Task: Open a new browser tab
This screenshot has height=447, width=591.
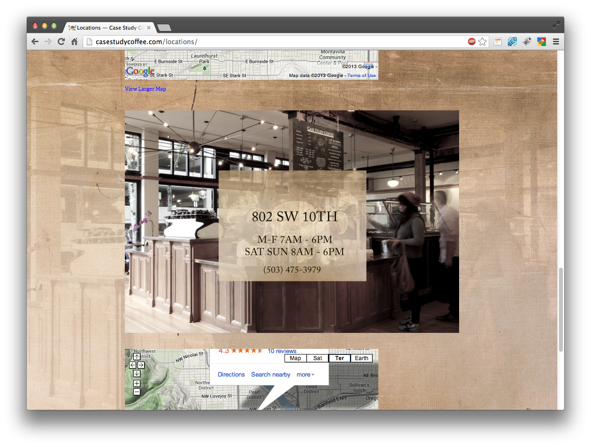Action: point(164,28)
